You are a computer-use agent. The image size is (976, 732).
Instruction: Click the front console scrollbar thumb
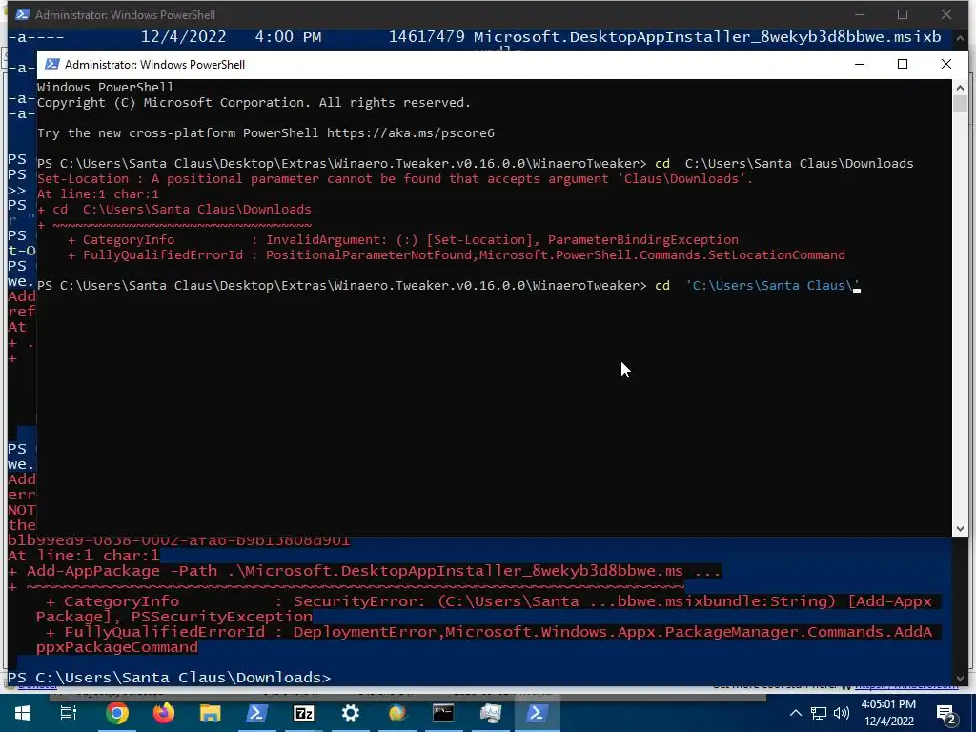960,103
